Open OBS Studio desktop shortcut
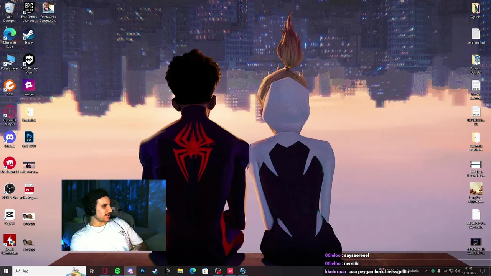Screen dimensions: 491x276 [x=10, y=191]
